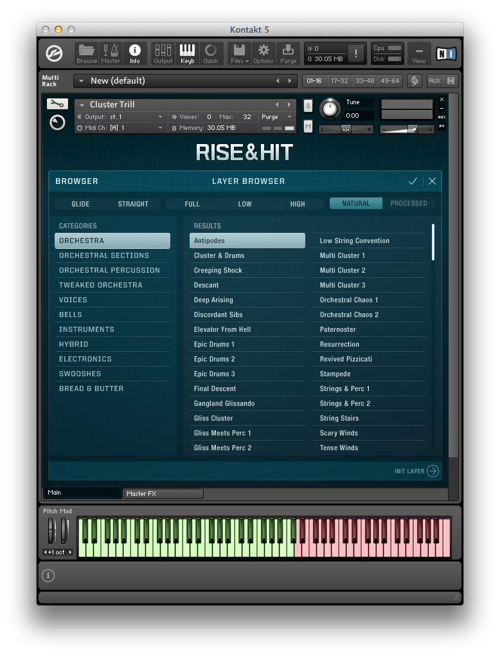Screen dimensions: 500x656
Task: Close the Layer Browser with X
Action: [x=433, y=181]
